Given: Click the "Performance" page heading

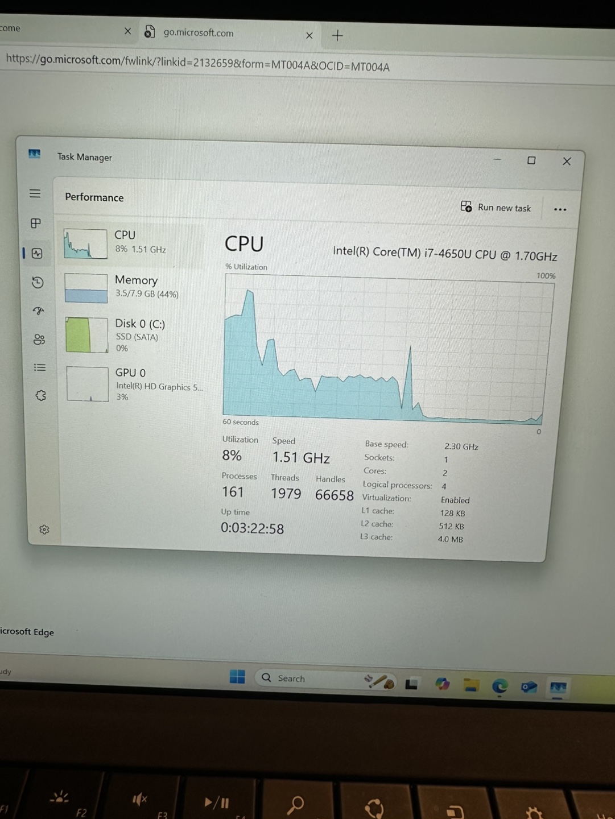Looking at the screenshot, I should click(x=94, y=197).
